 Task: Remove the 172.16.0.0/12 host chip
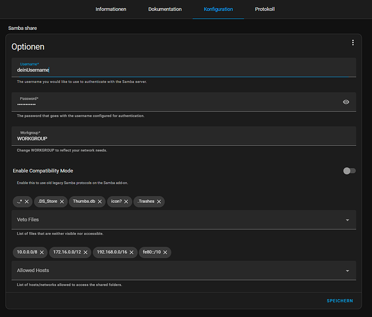(x=85, y=252)
